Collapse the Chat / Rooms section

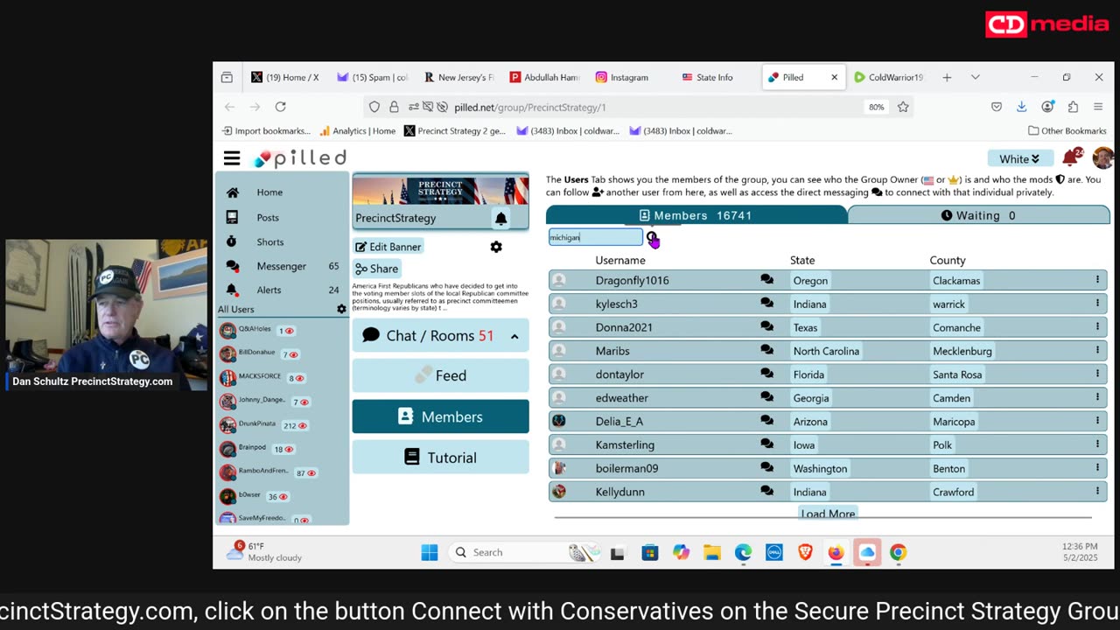(x=514, y=336)
